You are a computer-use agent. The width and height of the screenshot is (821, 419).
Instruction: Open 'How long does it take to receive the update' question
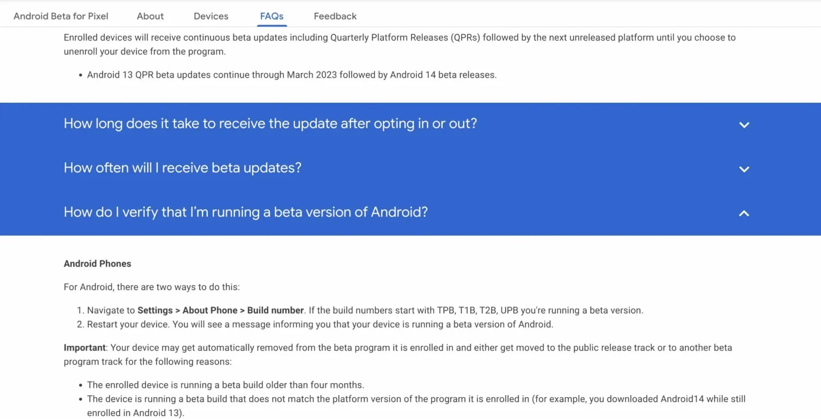pyautogui.click(x=270, y=123)
